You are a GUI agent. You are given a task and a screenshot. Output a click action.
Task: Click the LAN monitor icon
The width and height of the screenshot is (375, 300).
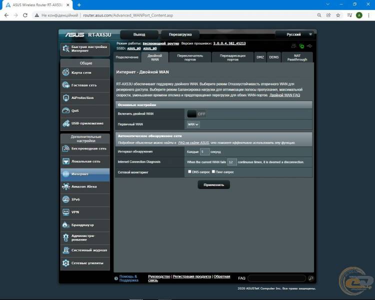point(66,161)
